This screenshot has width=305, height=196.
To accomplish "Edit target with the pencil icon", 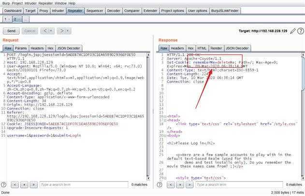I will click(x=292, y=31).
